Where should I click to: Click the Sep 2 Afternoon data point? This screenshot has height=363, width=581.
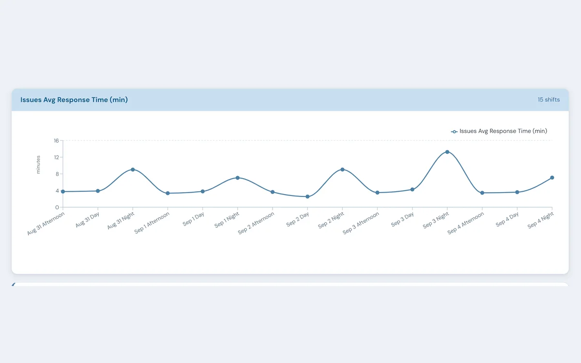coord(273,192)
